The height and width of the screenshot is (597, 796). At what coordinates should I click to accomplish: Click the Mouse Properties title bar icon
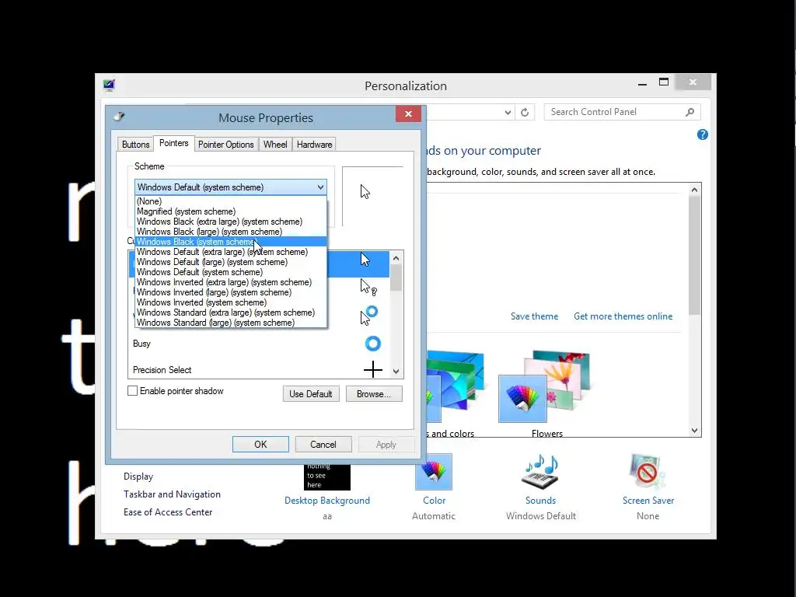tap(119, 117)
